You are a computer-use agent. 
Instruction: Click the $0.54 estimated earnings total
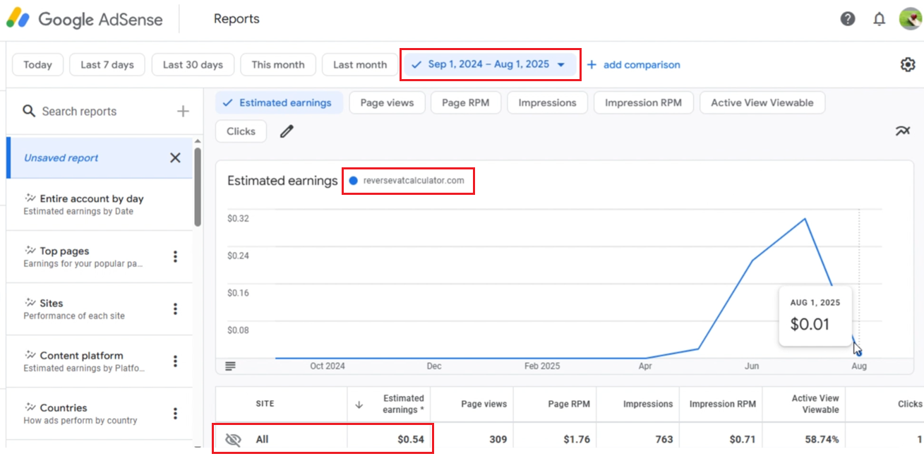pos(411,439)
